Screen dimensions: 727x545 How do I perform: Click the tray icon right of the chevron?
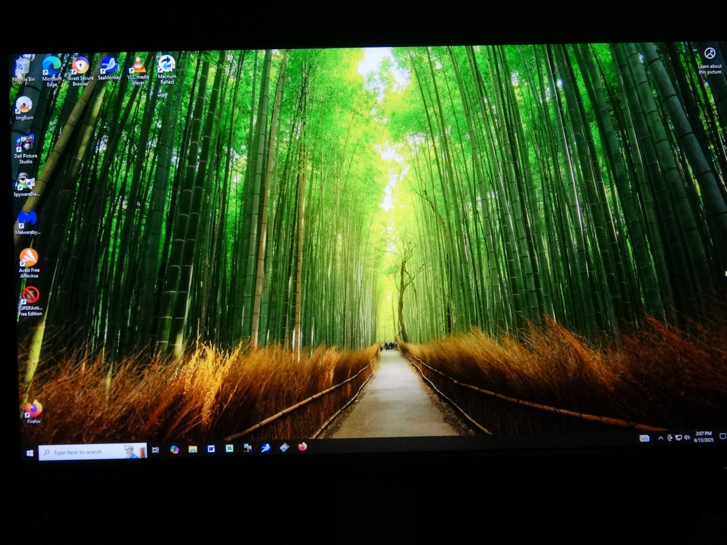tap(670, 437)
